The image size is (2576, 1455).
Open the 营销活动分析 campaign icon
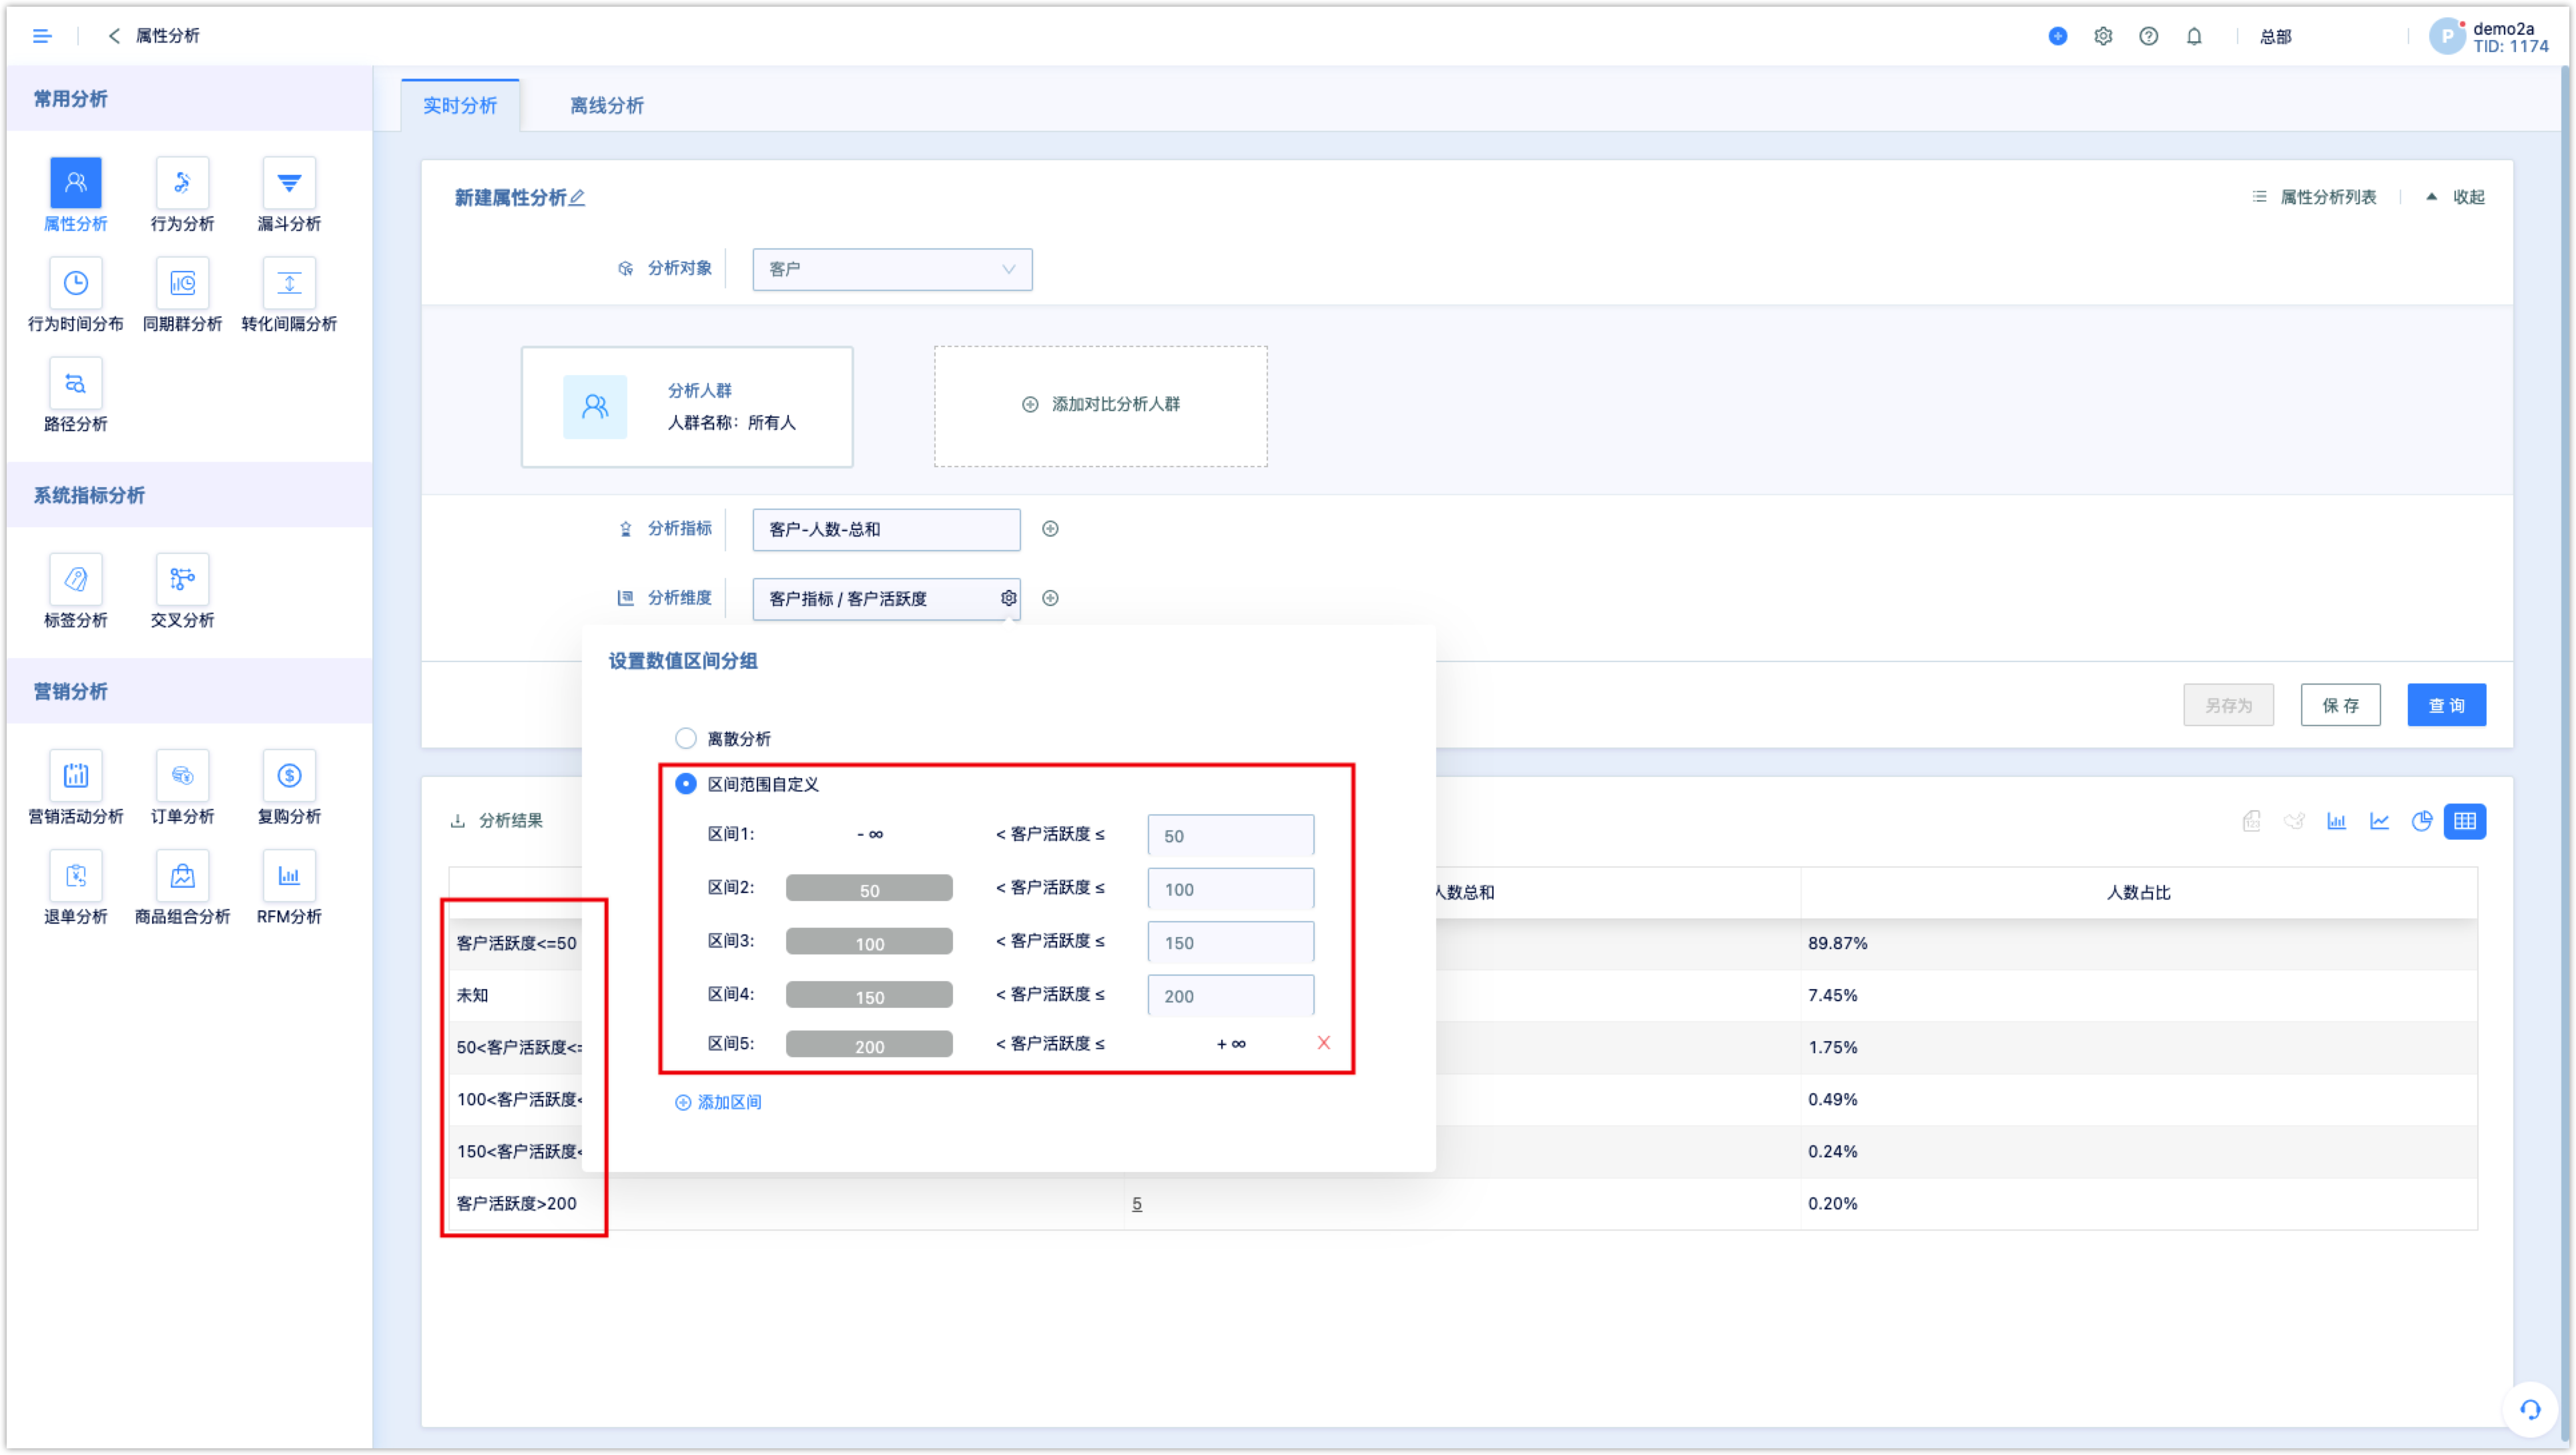point(75,775)
